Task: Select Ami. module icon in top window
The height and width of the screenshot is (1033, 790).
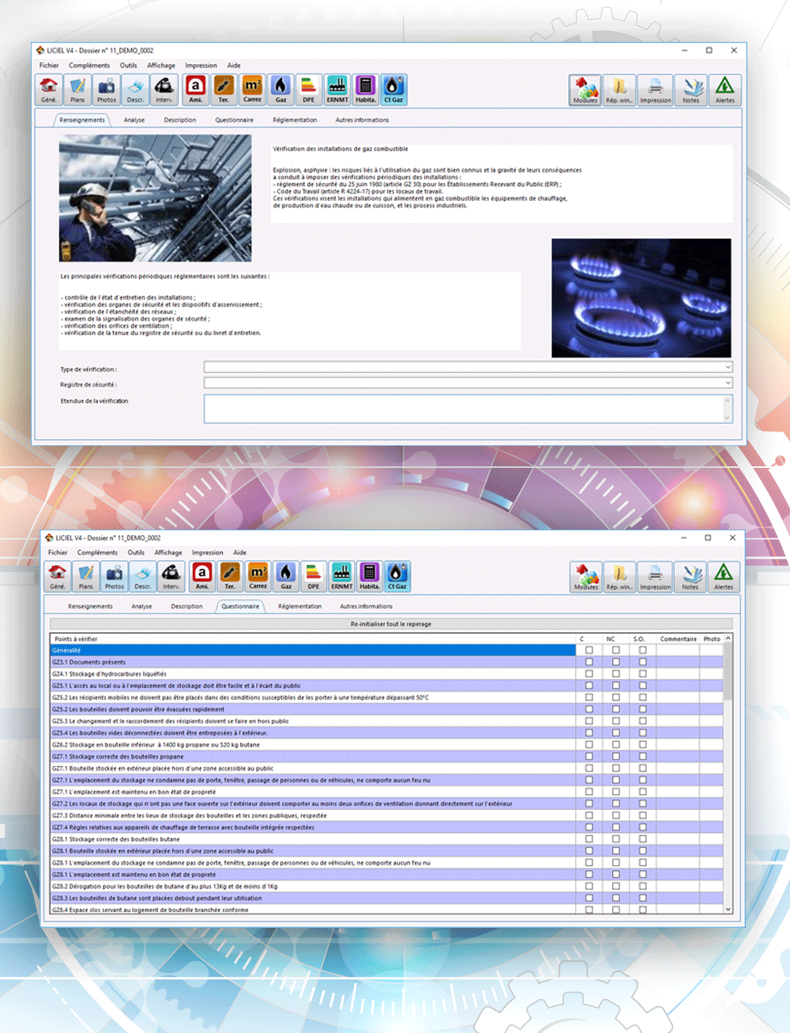Action: pos(196,89)
